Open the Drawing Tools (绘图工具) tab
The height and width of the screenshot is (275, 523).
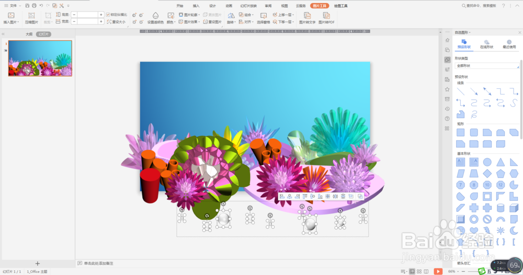[x=340, y=6]
